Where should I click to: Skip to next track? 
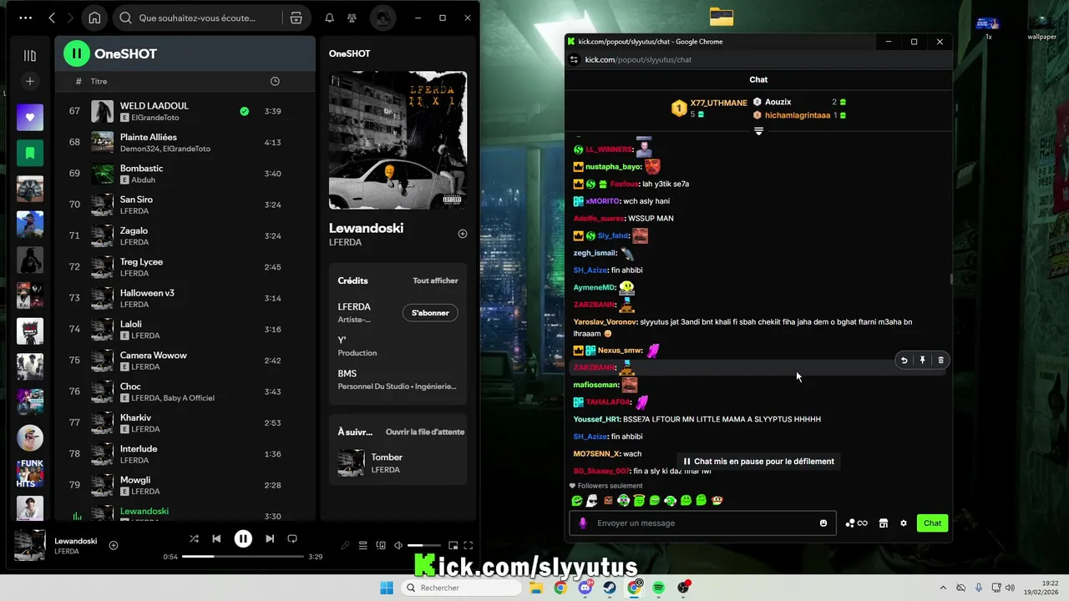click(270, 538)
